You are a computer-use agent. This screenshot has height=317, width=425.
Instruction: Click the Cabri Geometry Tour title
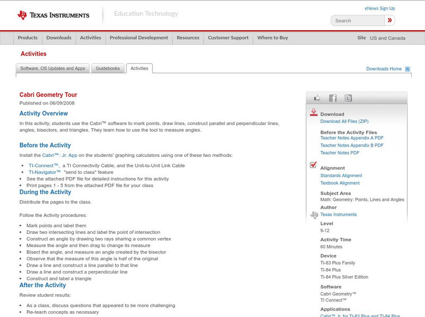48,95
